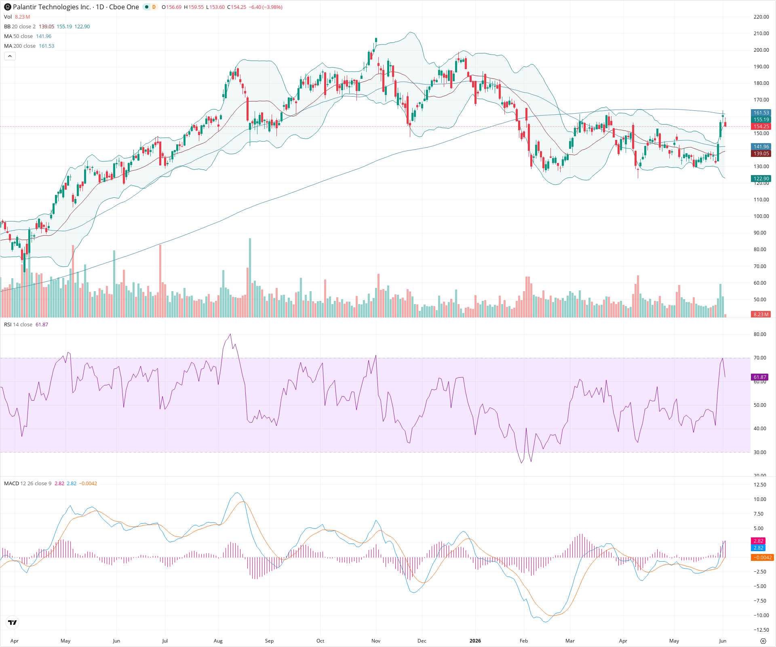Click the L153.60 low value
Image resolution: width=776 pixels, height=647 pixels.
click(215, 7)
